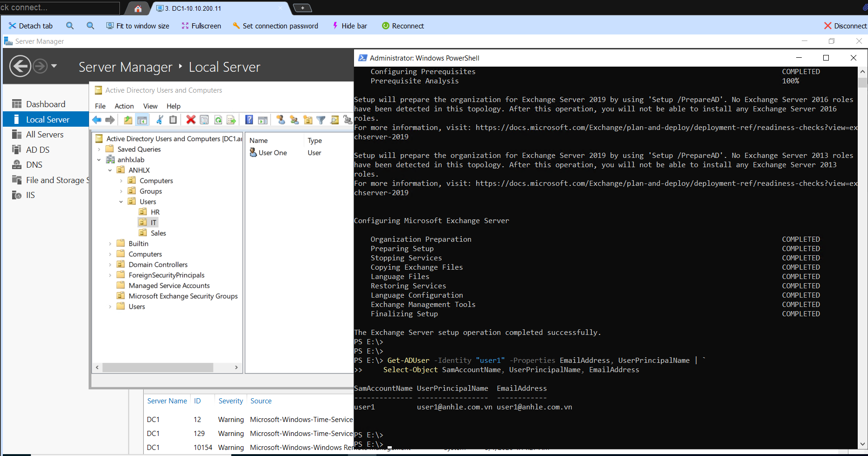
Task: Open the Action menu in ADUC
Action: [x=124, y=106]
